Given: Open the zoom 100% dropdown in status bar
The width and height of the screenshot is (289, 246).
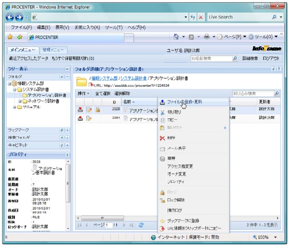Looking at the screenshot, I should (x=275, y=237).
